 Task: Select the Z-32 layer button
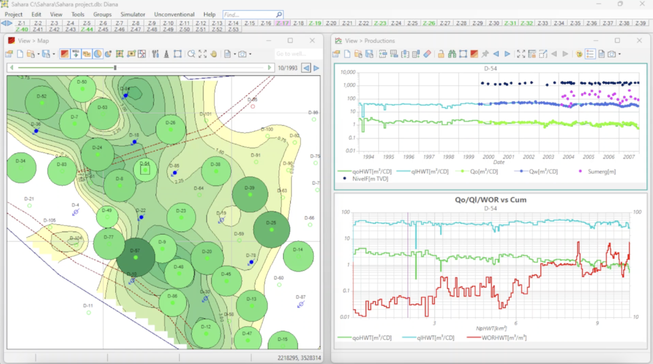526,24
